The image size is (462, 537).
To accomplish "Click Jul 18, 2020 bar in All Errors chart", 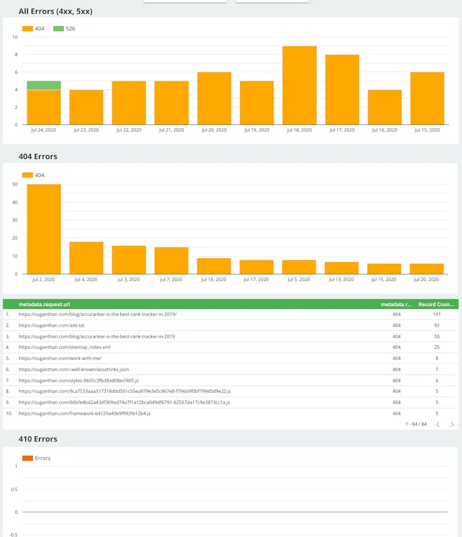I will (300, 86).
